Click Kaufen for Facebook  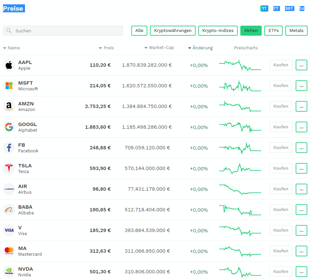pyautogui.click(x=281, y=148)
